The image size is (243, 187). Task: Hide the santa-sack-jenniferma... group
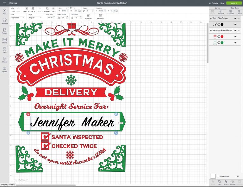[235, 30]
